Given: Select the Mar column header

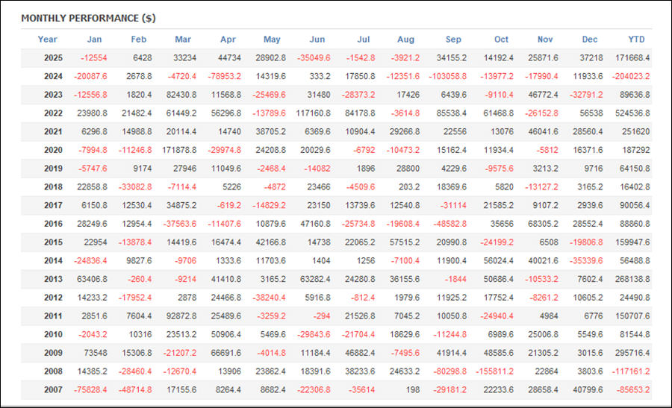Looking at the screenshot, I should [x=183, y=40].
